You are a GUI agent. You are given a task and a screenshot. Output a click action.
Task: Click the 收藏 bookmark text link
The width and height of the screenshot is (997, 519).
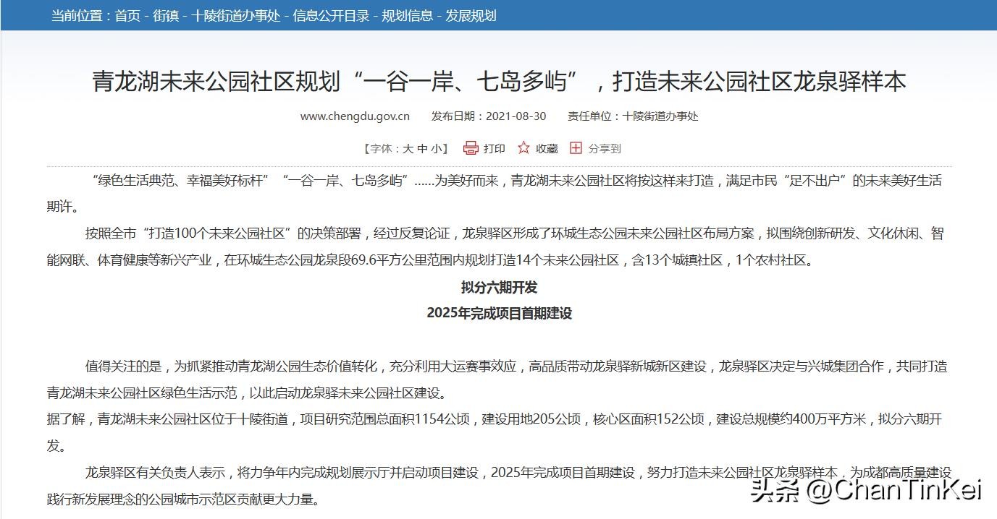point(547,149)
